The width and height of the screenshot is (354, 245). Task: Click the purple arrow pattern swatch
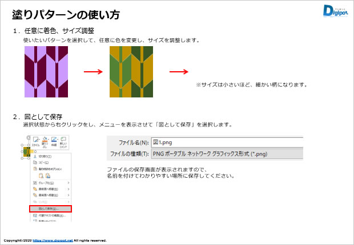click(x=46, y=72)
